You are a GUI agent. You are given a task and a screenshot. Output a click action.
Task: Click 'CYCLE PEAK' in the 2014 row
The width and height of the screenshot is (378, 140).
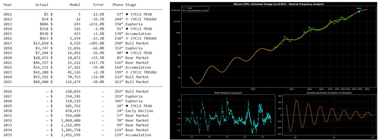(x=141, y=29)
